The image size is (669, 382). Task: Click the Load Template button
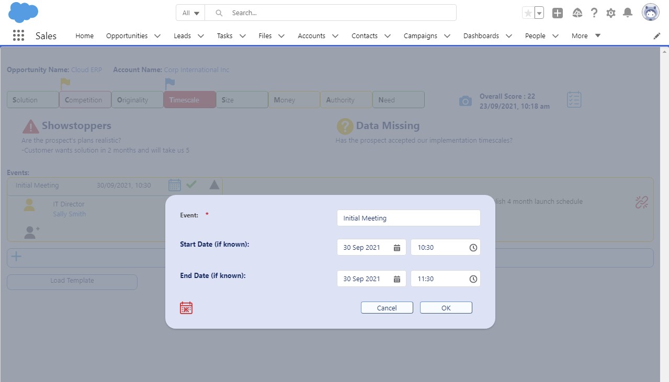point(72,281)
